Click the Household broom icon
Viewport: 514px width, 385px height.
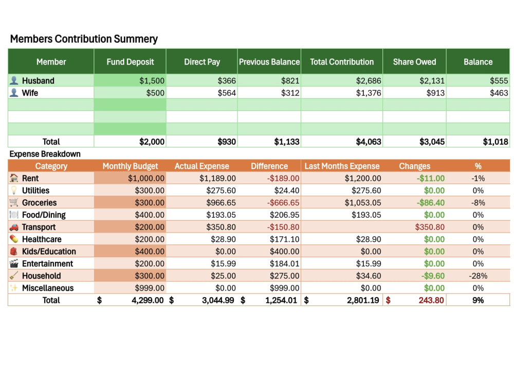14,276
